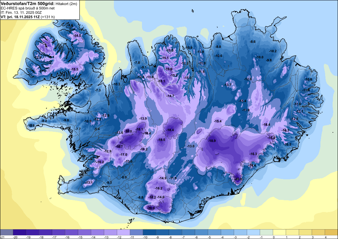The height and width of the screenshot is (239, 338).
Task: Click the valid time 'VT: þri. 18.11.2025 11Z'
Action: tap(20, 17)
